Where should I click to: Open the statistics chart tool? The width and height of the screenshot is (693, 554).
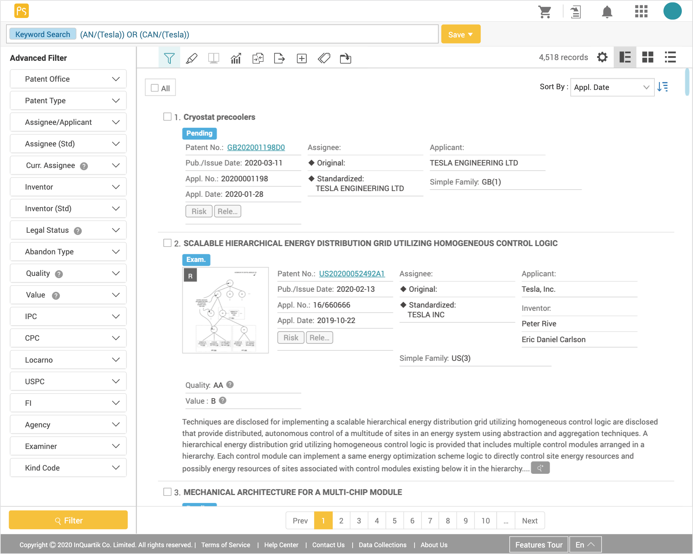coord(236,58)
